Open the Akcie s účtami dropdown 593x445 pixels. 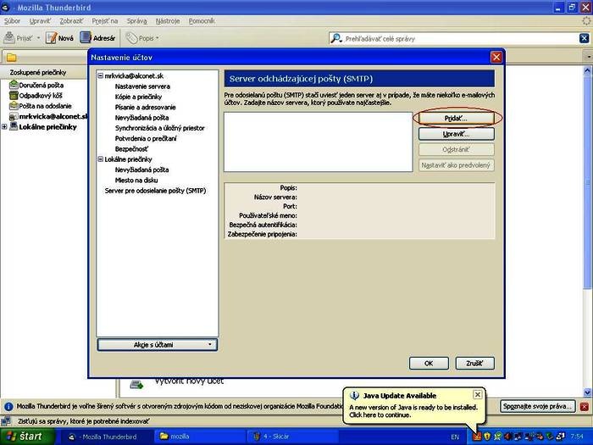coord(158,345)
